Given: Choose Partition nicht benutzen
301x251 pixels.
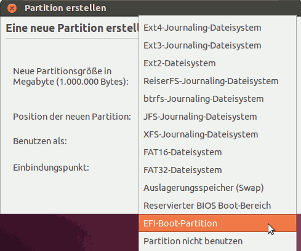Looking at the screenshot, I should [217, 241].
